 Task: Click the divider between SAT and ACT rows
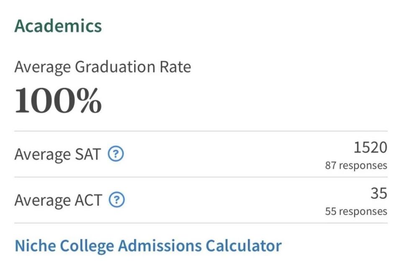[x=201, y=177]
